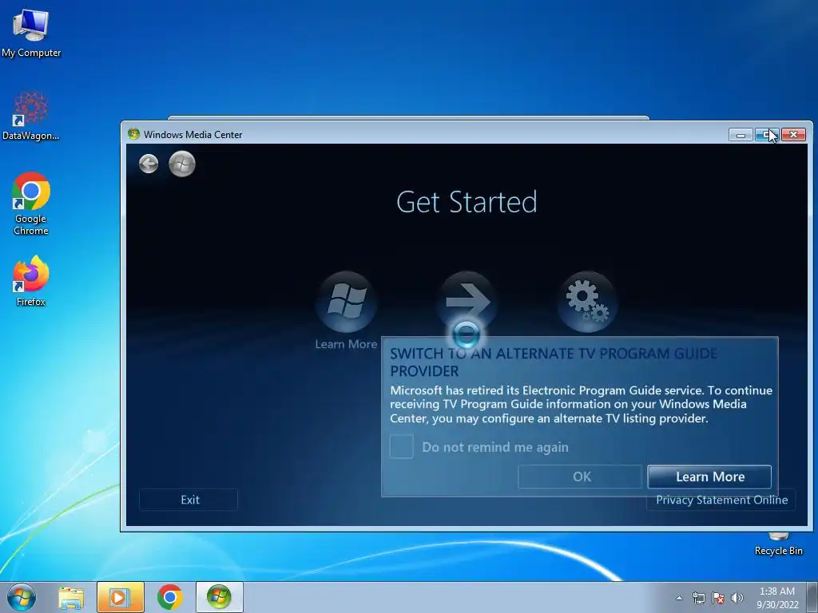This screenshot has height=613, width=818.
Task: Open the Recycle Bin on the desktop
Action: point(778,544)
